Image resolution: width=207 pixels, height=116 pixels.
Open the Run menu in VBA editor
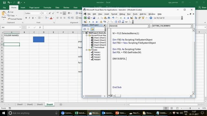point(129,14)
